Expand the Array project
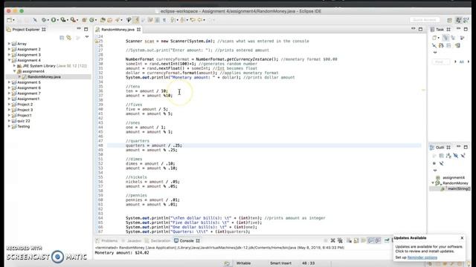 point(9,44)
